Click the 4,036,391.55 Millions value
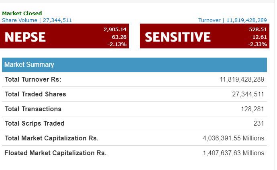The width and height of the screenshot is (277, 170). coord(233,138)
